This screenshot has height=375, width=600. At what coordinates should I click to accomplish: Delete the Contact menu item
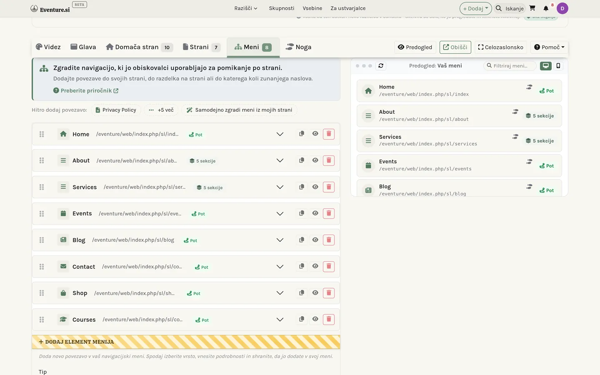[x=329, y=266]
